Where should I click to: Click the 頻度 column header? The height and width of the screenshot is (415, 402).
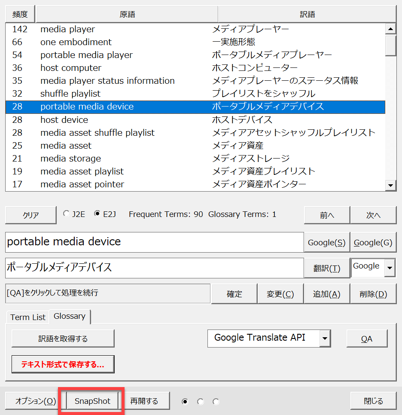coord(20,14)
